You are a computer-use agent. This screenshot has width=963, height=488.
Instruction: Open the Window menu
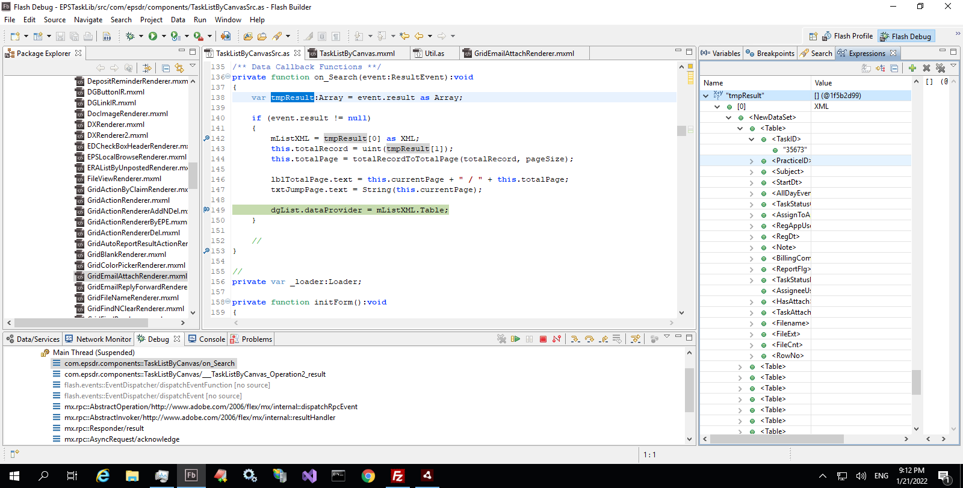point(228,20)
